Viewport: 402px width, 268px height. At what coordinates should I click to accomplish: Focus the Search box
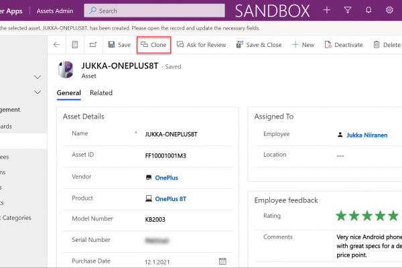154,11
